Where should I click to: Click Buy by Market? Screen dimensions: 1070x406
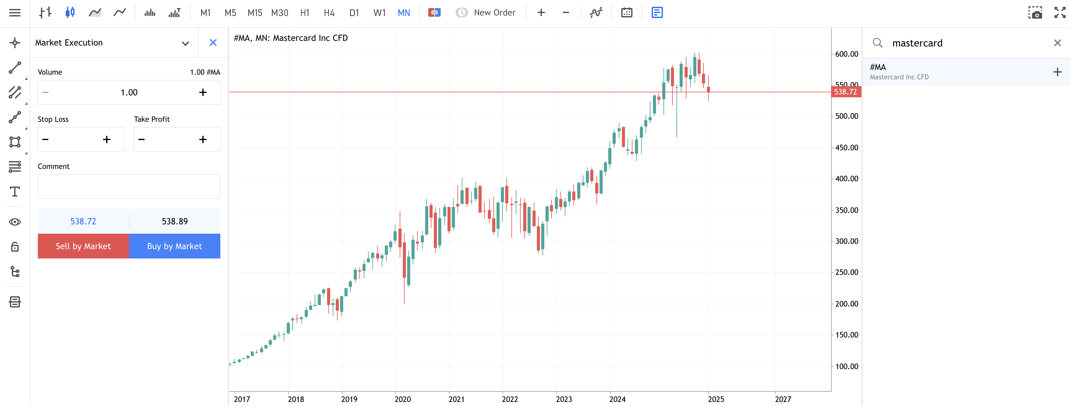tap(174, 246)
